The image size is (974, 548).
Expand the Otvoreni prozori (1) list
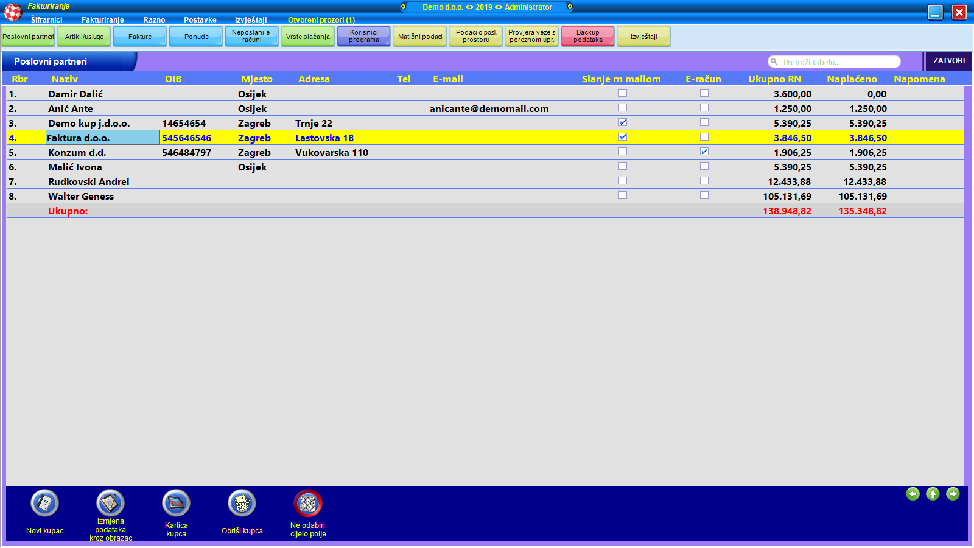pyautogui.click(x=321, y=20)
